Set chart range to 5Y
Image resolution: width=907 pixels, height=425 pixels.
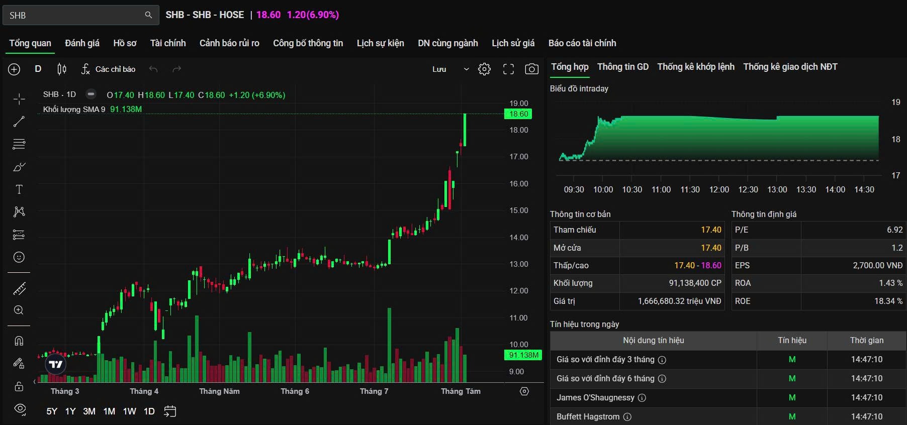[52, 411]
